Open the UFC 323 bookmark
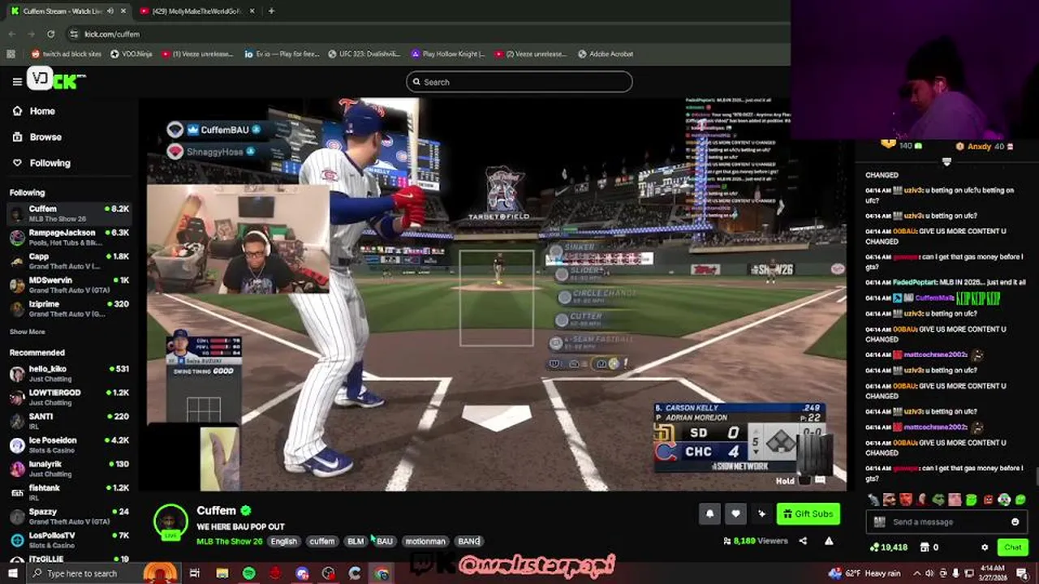Image resolution: width=1039 pixels, height=584 pixels. point(364,54)
